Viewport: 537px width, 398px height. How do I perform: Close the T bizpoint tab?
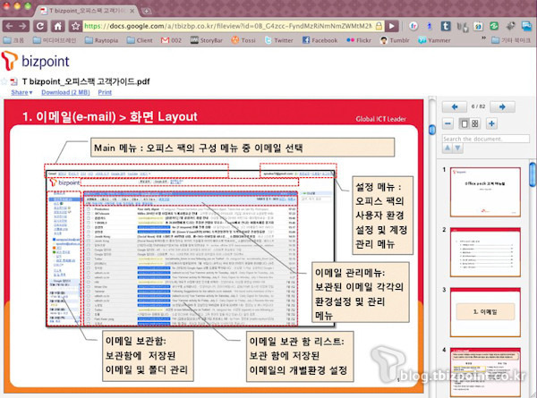coord(132,11)
